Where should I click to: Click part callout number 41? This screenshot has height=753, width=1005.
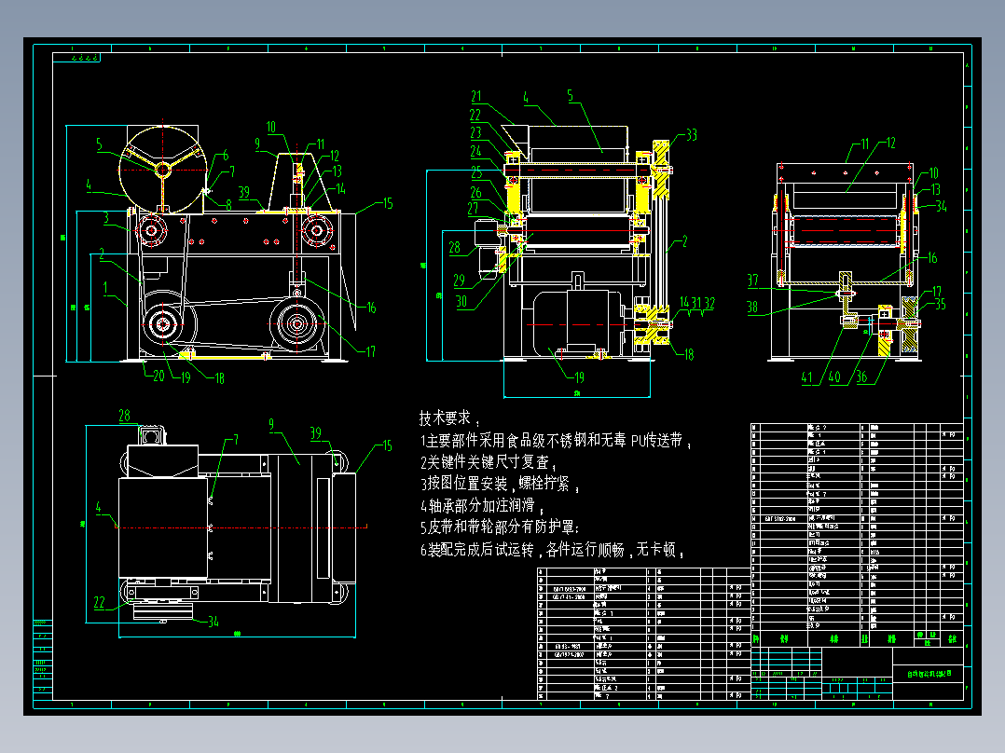pyautogui.click(x=807, y=377)
